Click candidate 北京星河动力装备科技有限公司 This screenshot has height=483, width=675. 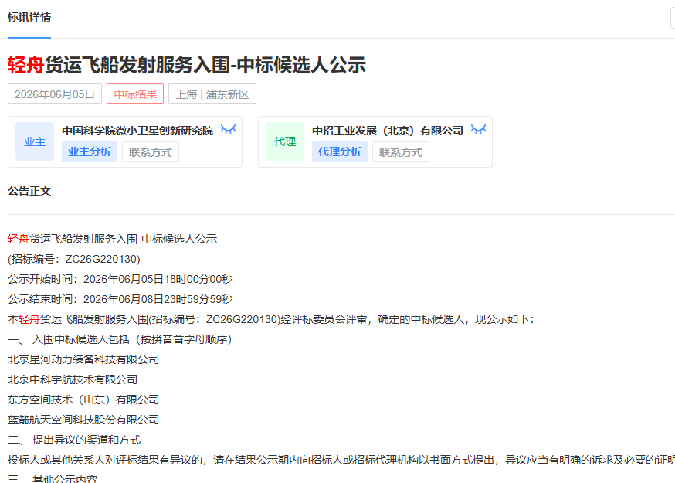(x=83, y=359)
